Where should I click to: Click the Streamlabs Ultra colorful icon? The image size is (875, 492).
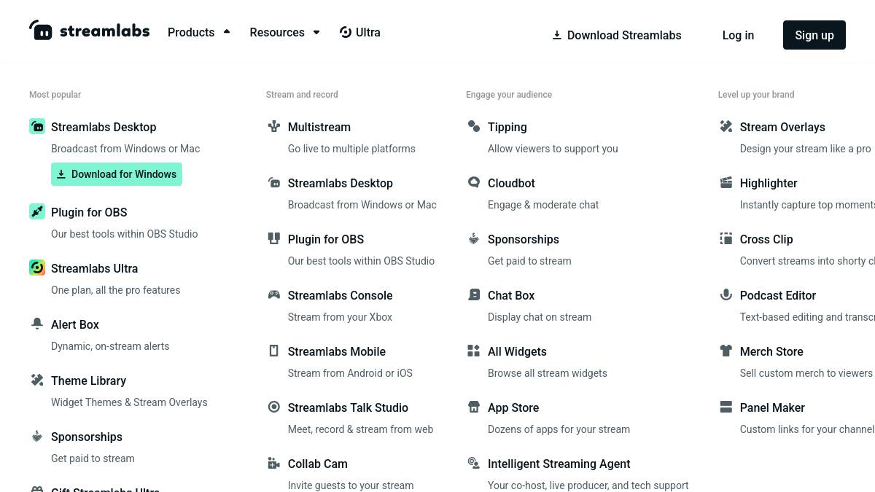(37, 268)
